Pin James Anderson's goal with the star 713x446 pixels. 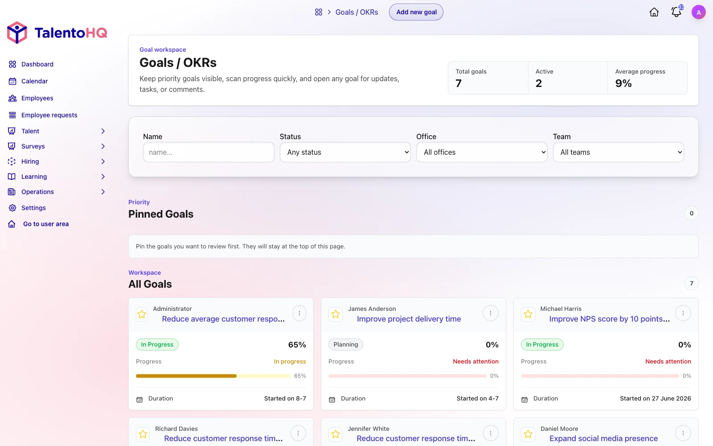pos(336,314)
